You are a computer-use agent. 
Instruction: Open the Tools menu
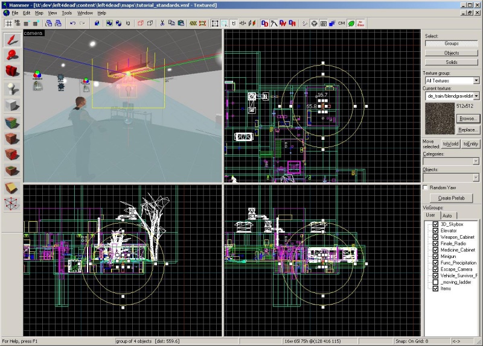pos(66,13)
